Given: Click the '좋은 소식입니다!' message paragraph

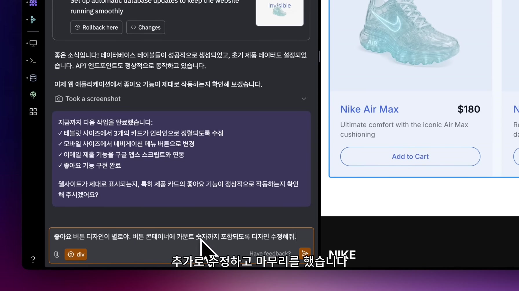Looking at the screenshot, I should [180, 60].
